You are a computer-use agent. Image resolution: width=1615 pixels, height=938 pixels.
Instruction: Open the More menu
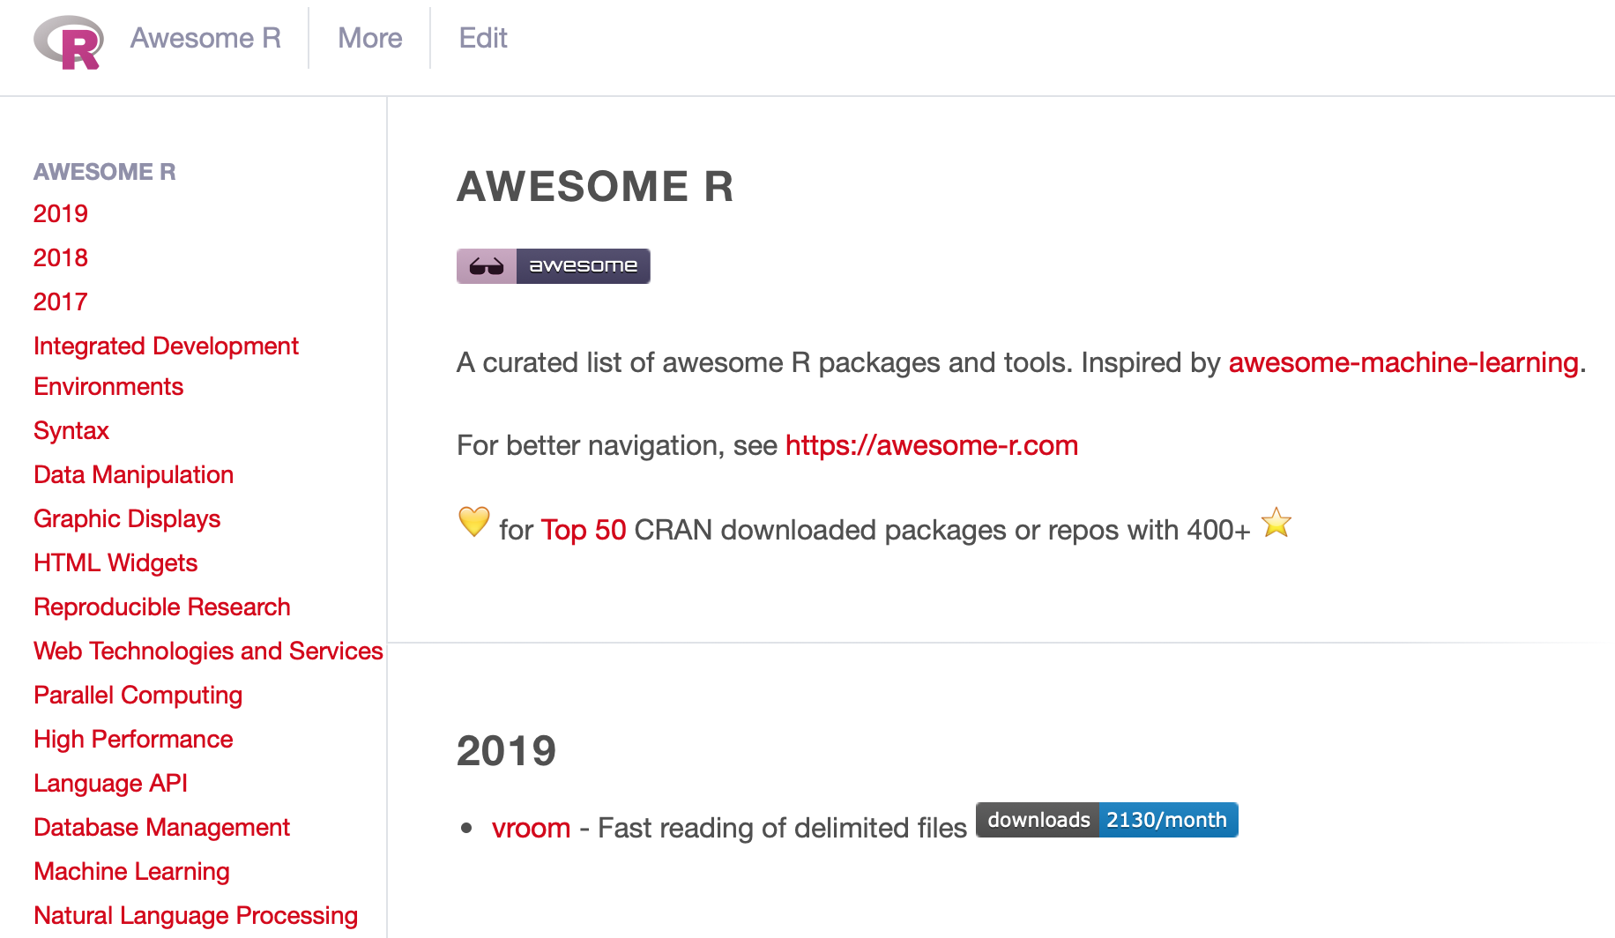click(369, 38)
